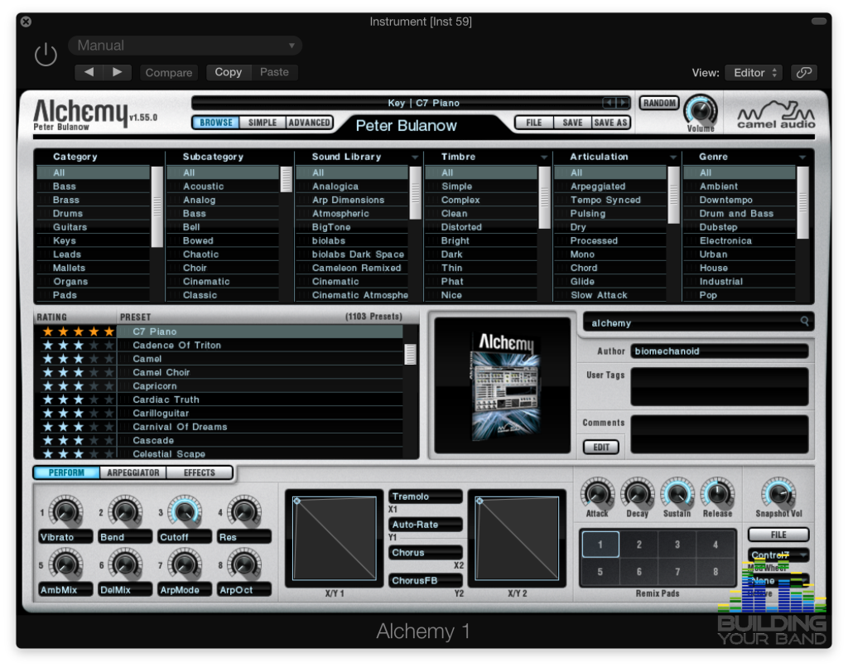Click the X/Y 1 pad
Image resolution: width=848 pixels, height=668 pixels.
click(335, 538)
